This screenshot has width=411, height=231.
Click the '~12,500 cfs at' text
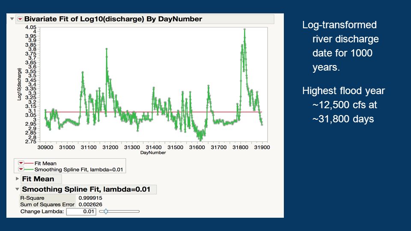click(344, 105)
